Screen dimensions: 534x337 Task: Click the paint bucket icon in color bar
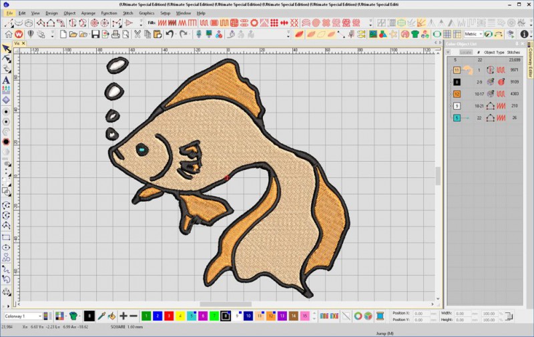(111, 316)
